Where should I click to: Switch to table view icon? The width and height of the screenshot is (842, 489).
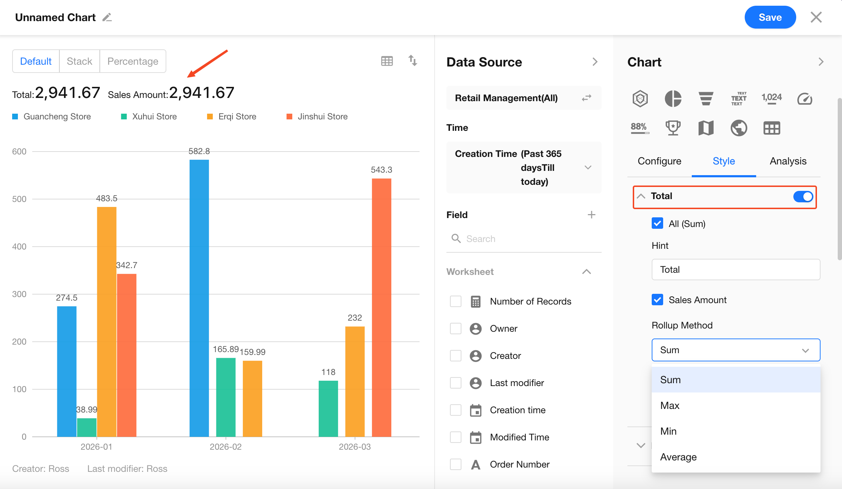click(387, 61)
